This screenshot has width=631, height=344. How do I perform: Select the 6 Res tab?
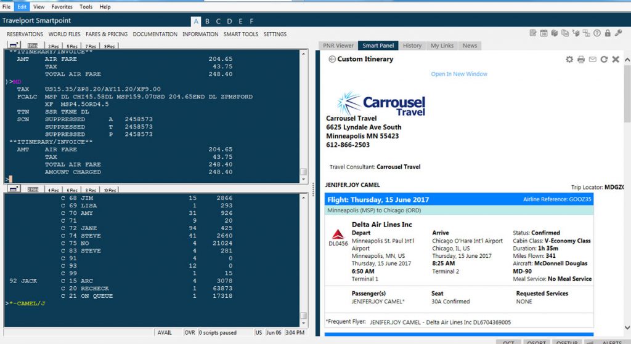click(72, 190)
